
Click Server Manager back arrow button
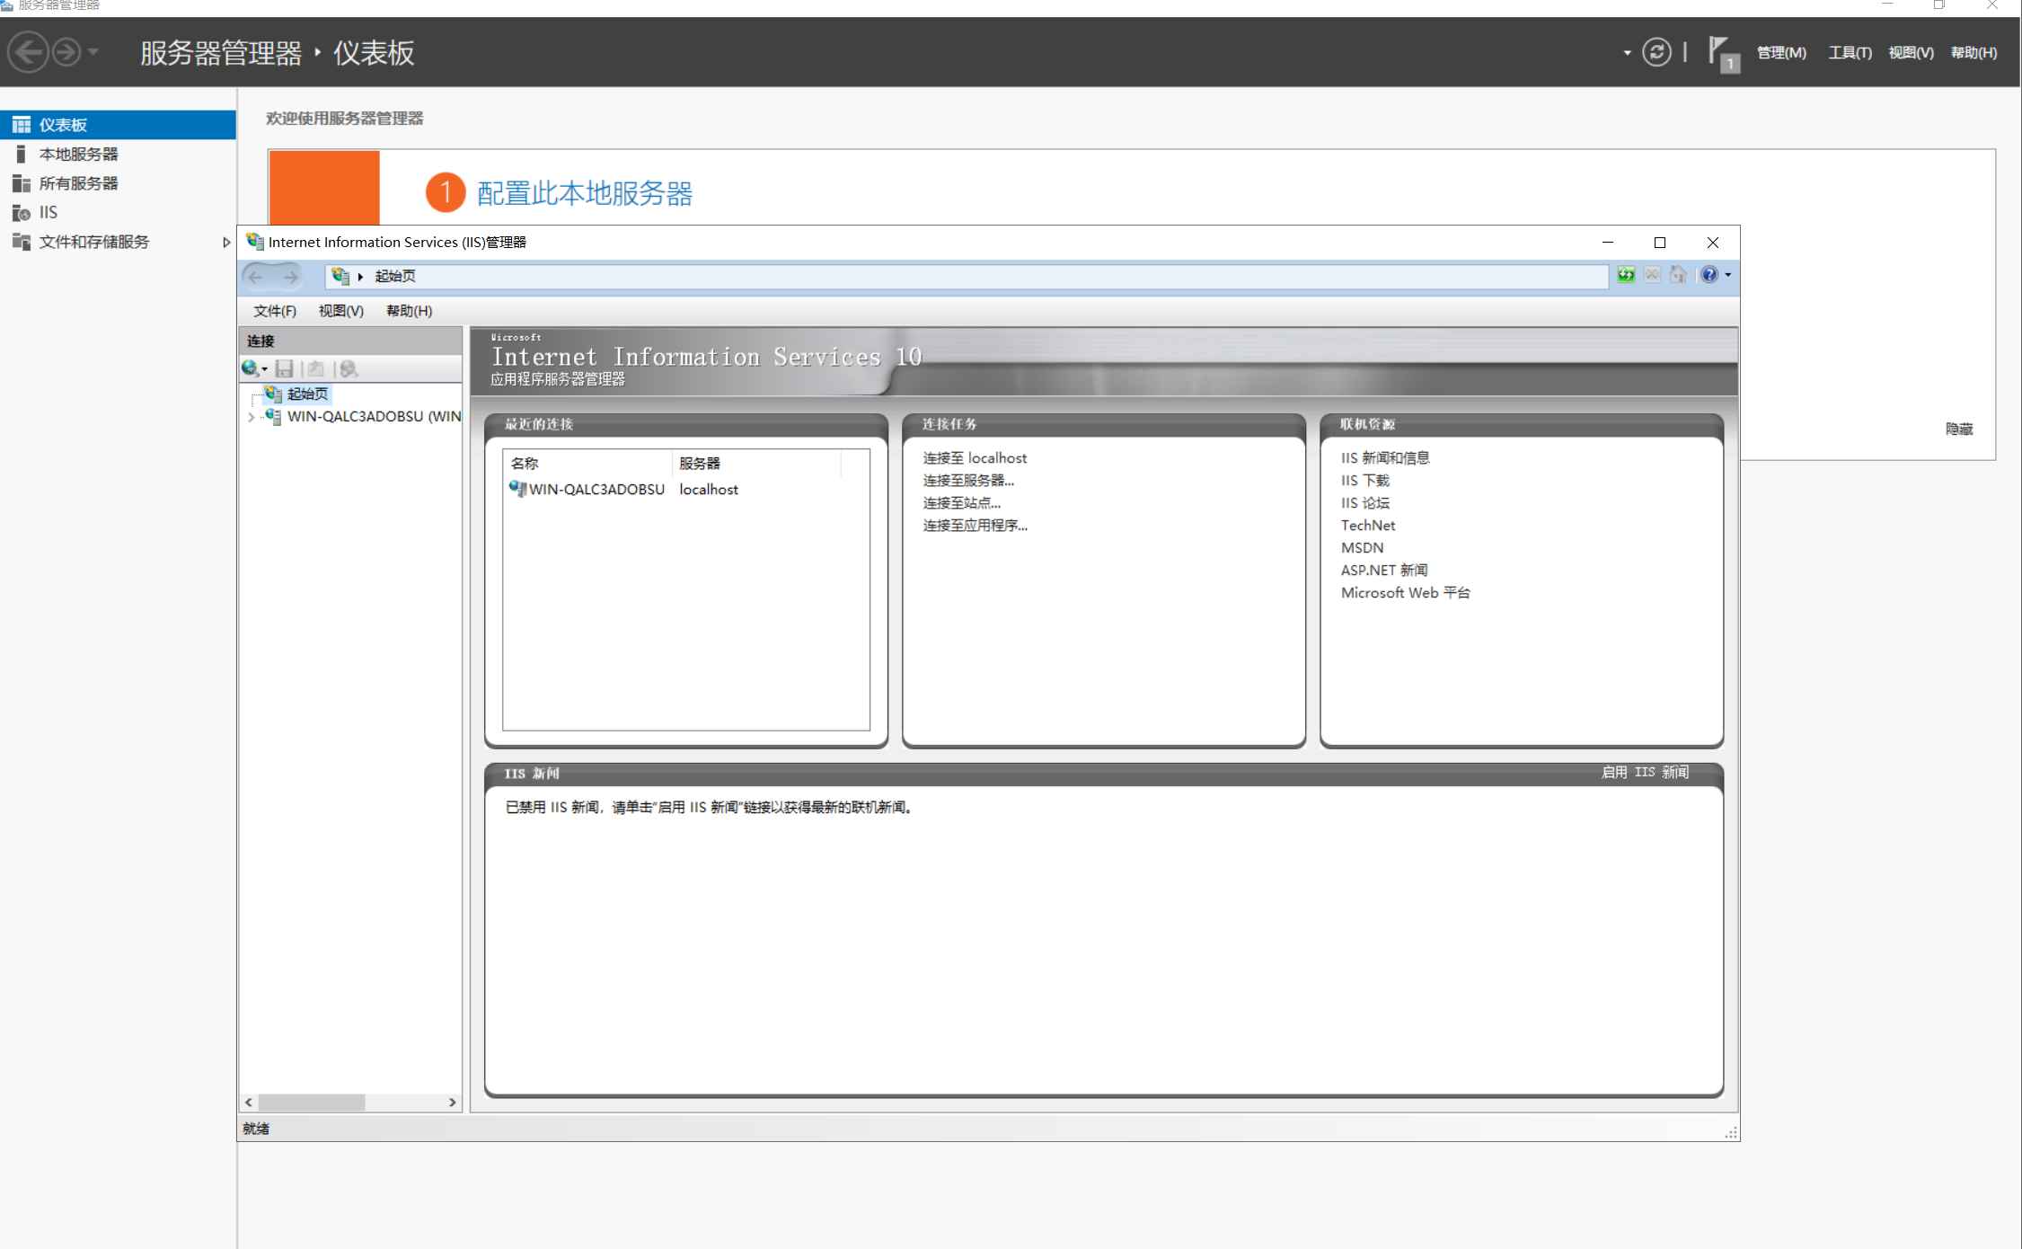click(x=28, y=52)
